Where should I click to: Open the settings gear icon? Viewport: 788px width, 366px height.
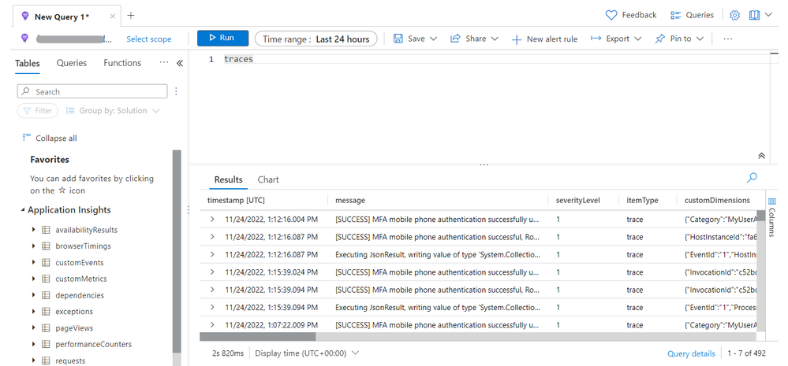[x=734, y=15]
